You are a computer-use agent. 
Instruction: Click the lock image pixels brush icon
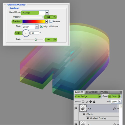tap(87, 102)
